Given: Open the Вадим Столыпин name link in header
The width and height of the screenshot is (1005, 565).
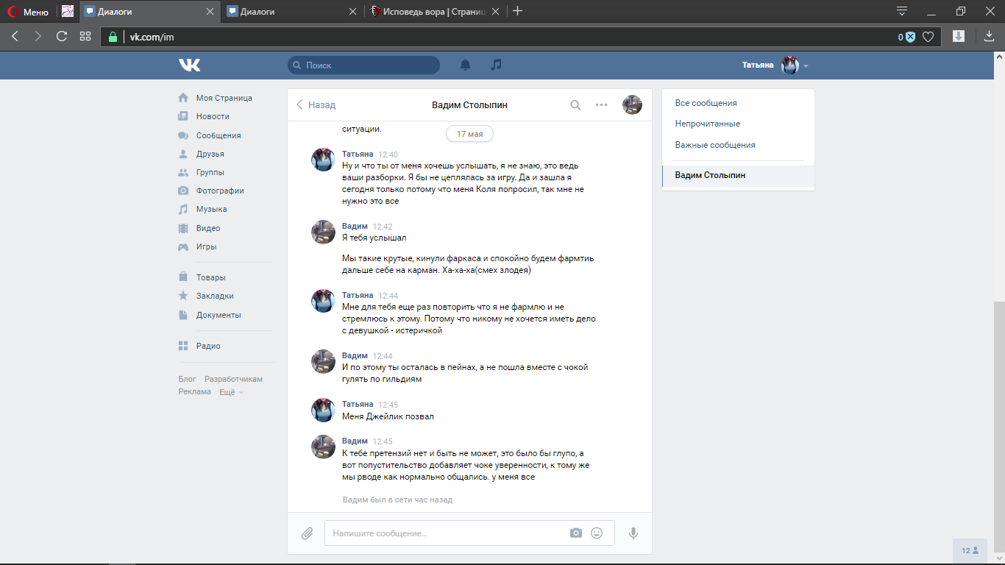Looking at the screenshot, I should (469, 105).
